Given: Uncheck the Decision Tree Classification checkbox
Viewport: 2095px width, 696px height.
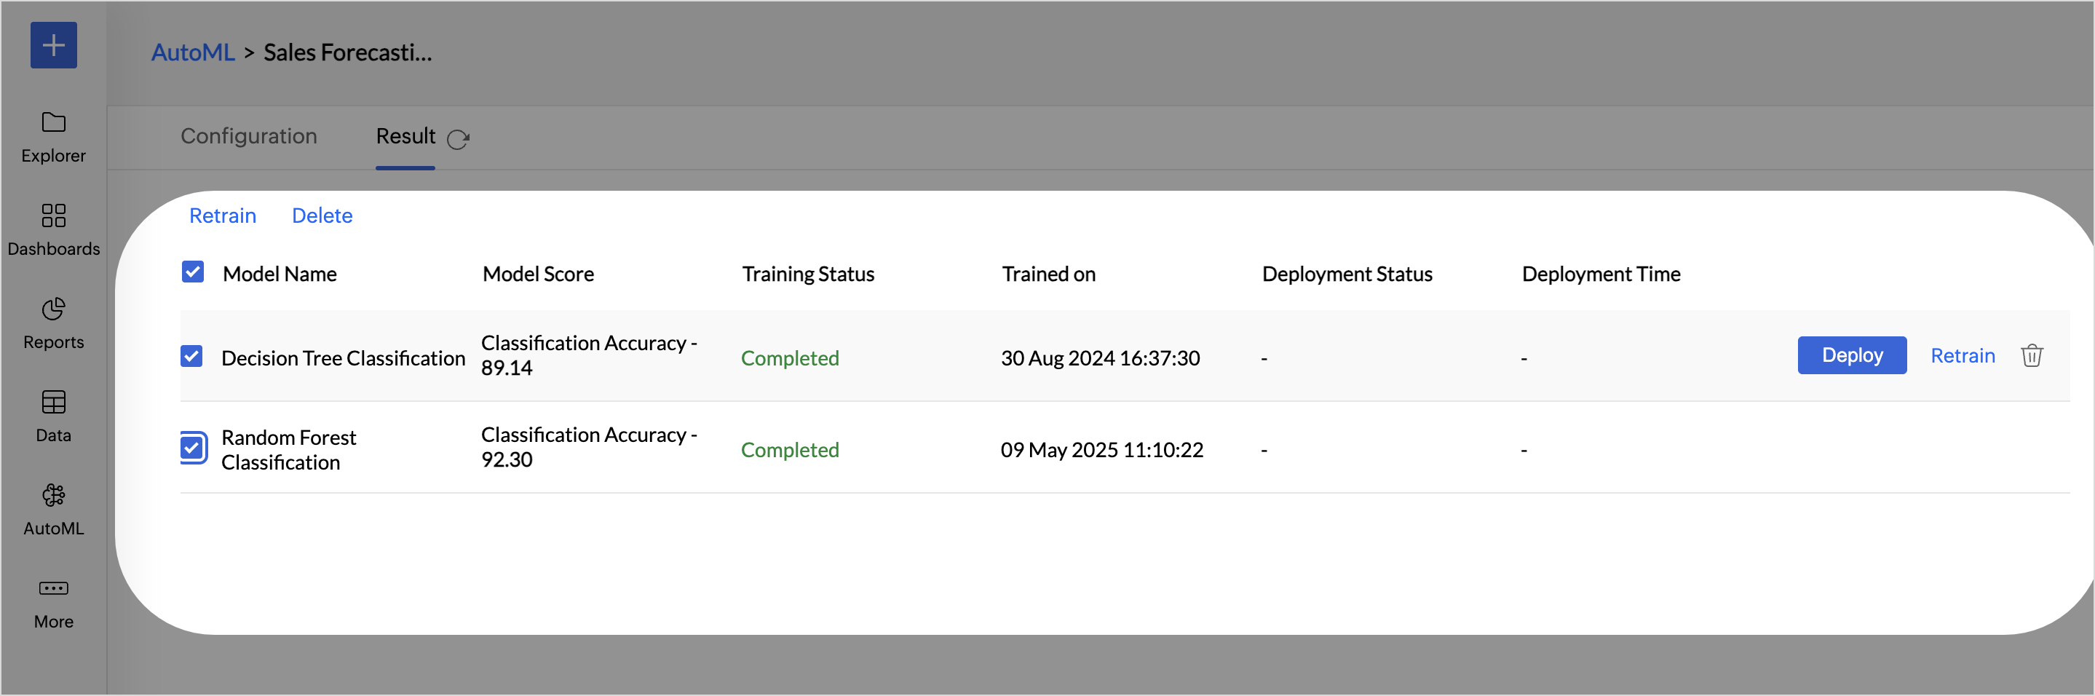Looking at the screenshot, I should click(192, 356).
